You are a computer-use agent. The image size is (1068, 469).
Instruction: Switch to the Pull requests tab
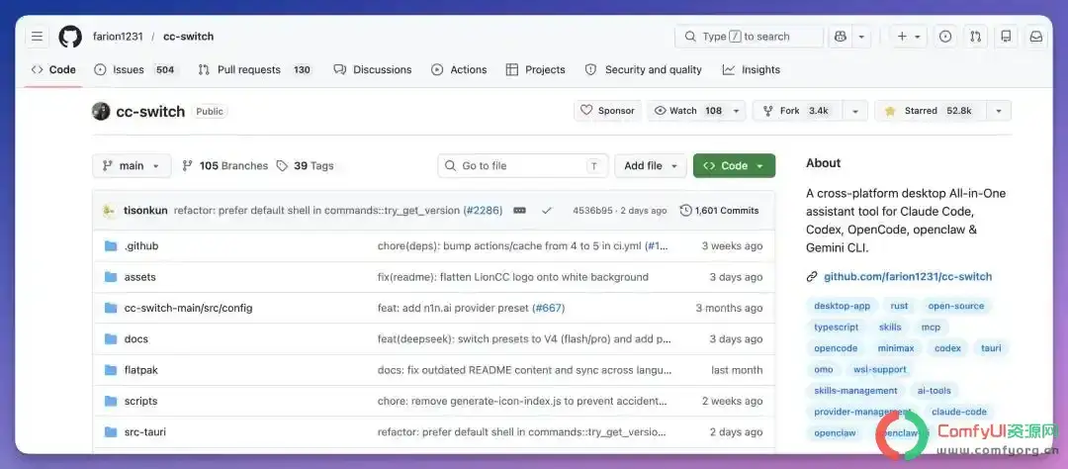(x=255, y=69)
